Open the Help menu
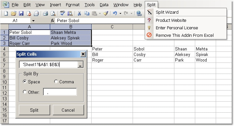The height and width of the screenshot is (126, 234). (x=138, y=5)
